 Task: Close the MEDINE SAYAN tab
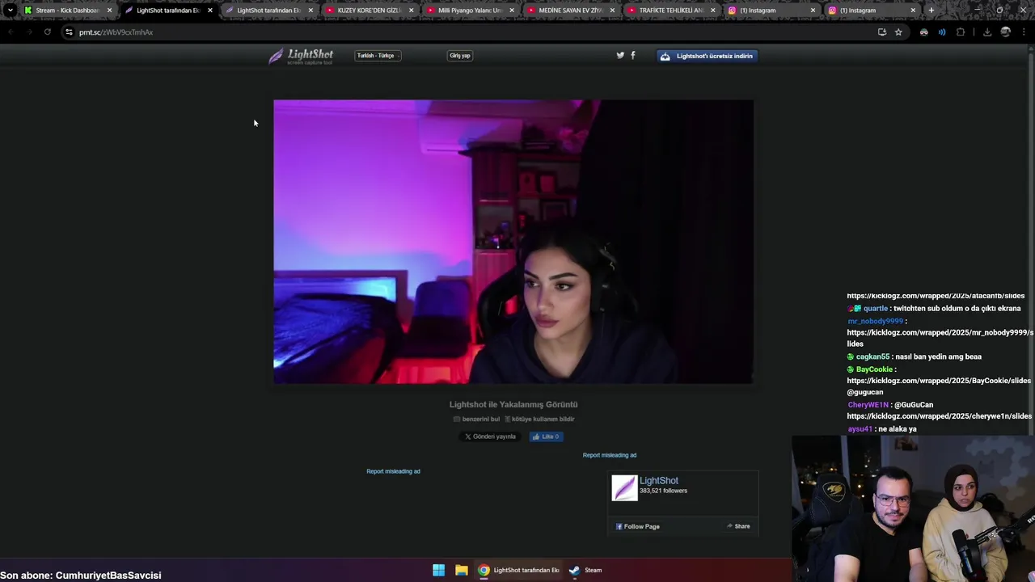[612, 11]
